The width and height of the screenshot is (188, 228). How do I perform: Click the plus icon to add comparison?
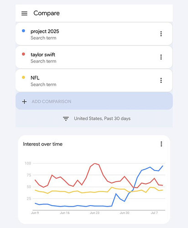(x=24, y=102)
